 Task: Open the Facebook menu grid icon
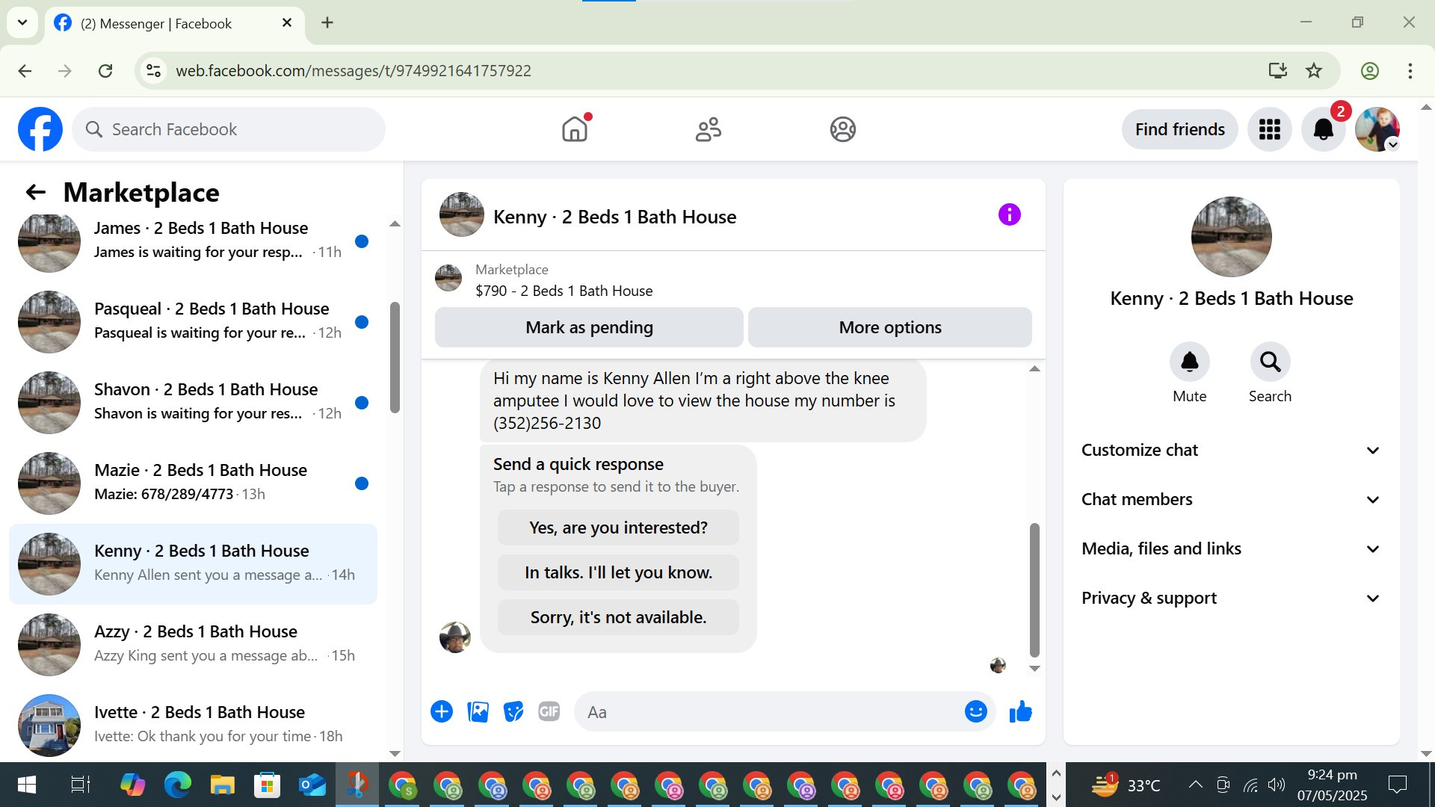[1269, 129]
